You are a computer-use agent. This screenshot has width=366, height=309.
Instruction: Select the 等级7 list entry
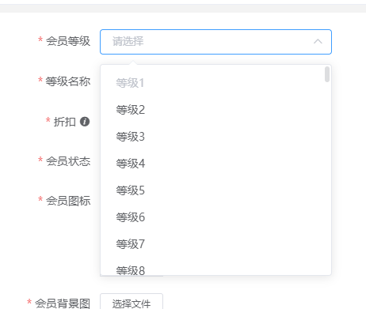coord(215,244)
